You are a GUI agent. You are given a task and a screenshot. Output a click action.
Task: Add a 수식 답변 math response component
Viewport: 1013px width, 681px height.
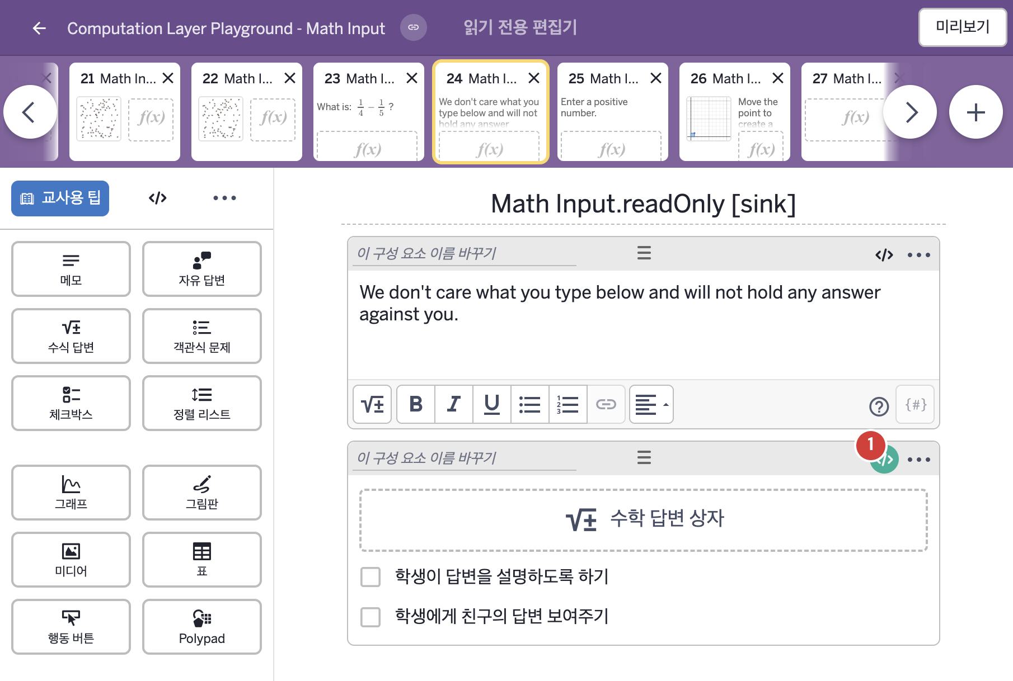point(71,336)
